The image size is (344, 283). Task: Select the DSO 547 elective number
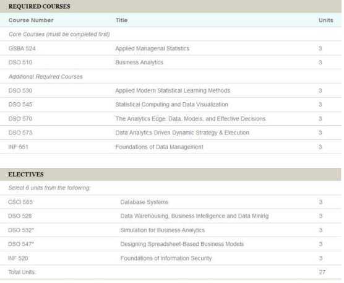tap(21, 244)
